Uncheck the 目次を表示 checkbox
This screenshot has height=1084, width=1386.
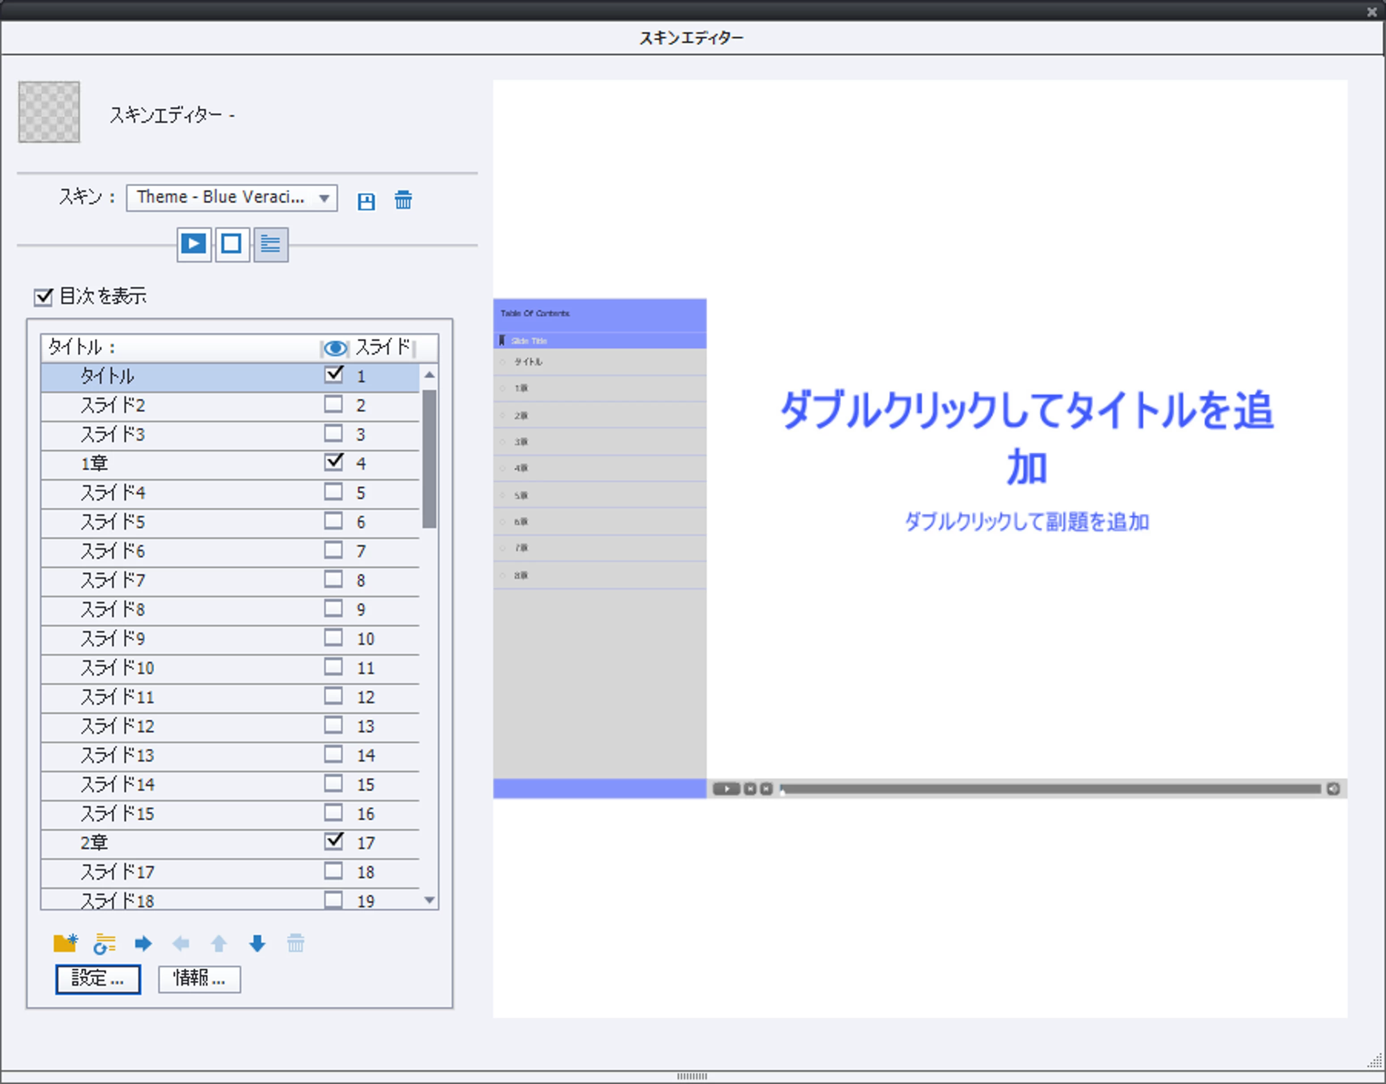[43, 297]
